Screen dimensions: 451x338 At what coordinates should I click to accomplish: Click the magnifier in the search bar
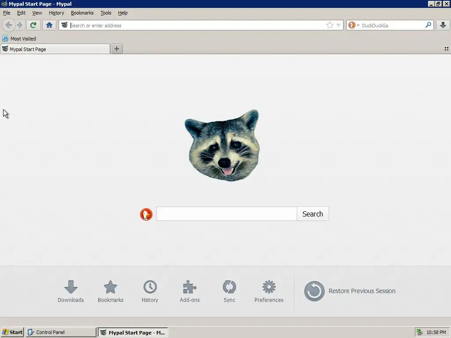(x=428, y=25)
